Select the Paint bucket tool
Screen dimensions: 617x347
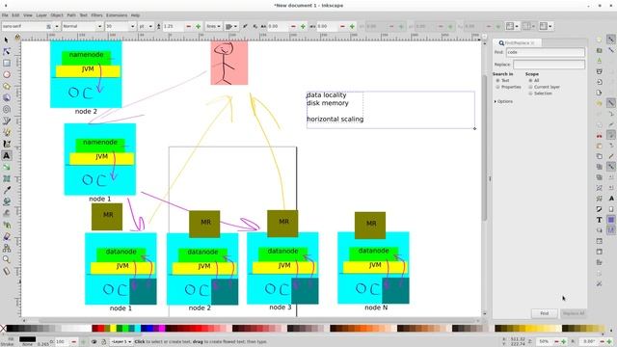7,201
